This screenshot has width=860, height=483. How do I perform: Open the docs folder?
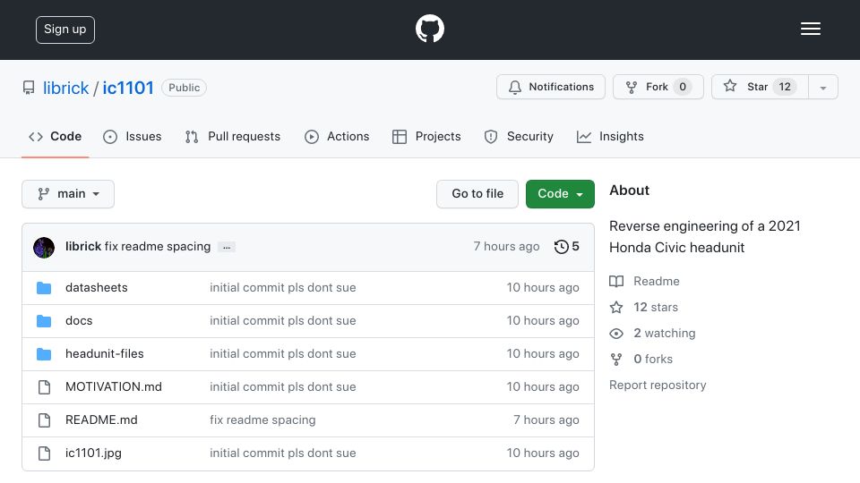click(79, 321)
